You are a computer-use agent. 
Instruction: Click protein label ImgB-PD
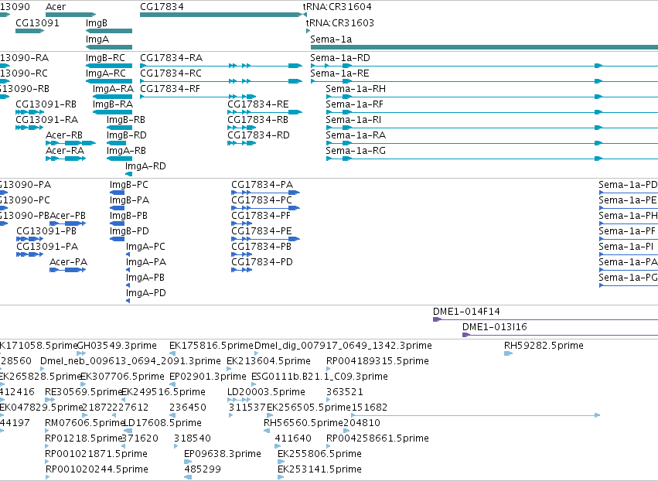tap(129, 231)
